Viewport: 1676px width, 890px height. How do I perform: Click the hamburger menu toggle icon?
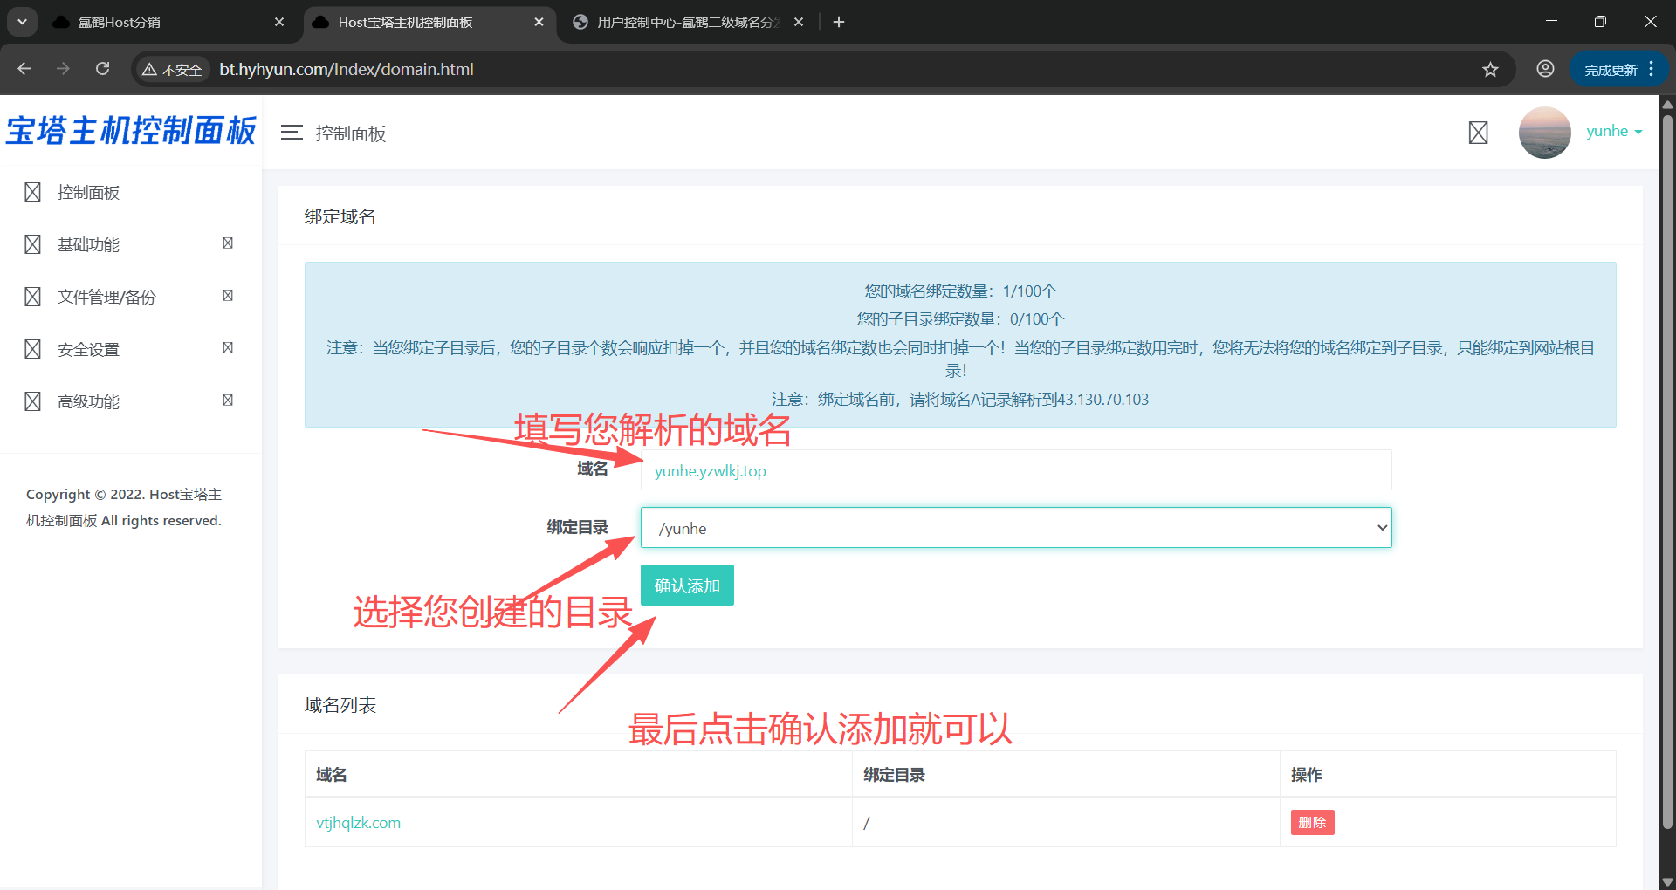click(x=292, y=133)
